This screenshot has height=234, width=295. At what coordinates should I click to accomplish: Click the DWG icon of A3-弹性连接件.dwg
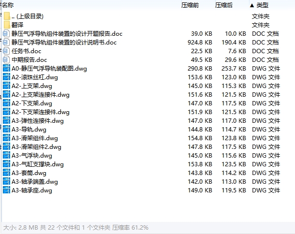point(6,120)
